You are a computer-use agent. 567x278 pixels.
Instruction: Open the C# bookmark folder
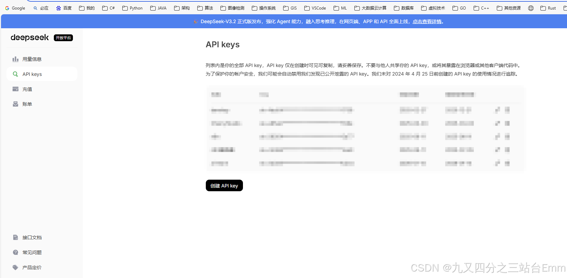108,8
